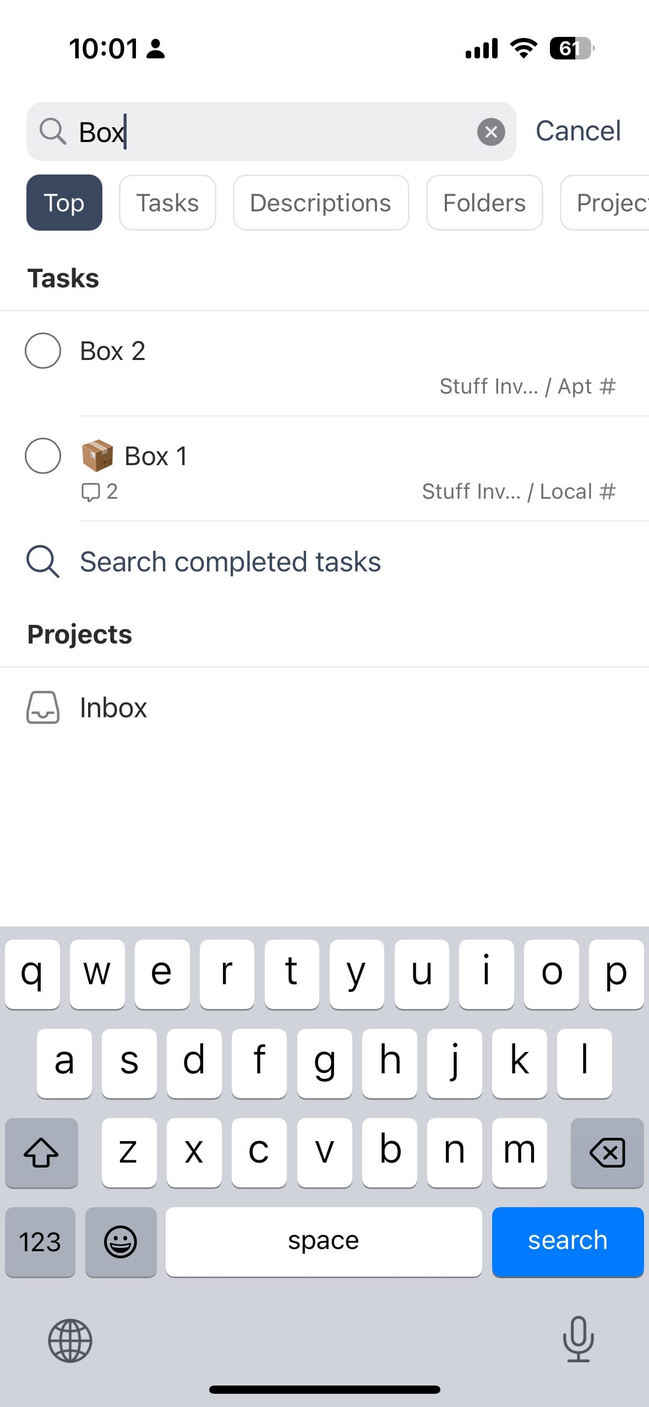Mark Box 1 task as complete
The image size is (649, 1407).
[x=43, y=456]
